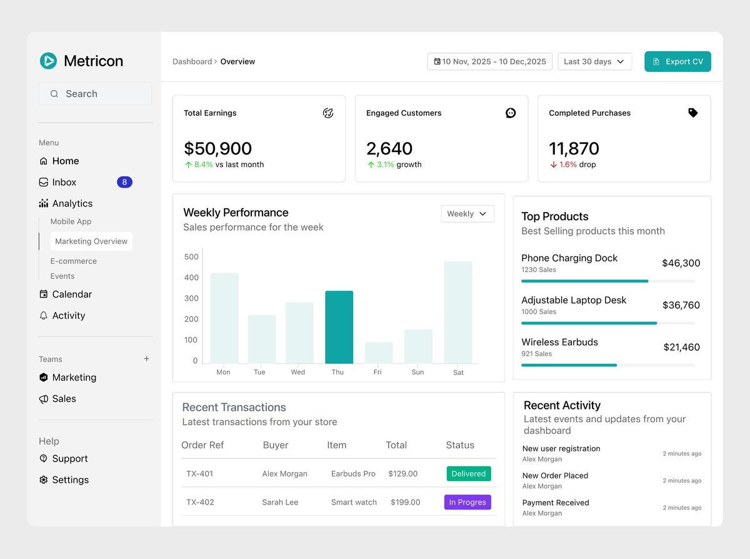Click the Metricon logo icon

click(48, 61)
